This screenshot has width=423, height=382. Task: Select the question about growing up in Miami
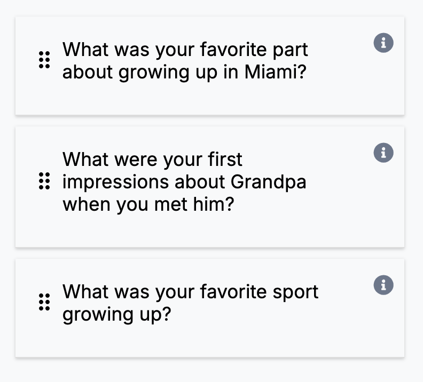click(x=185, y=61)
